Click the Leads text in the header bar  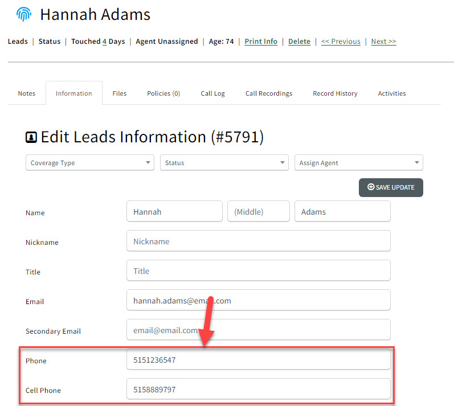pyautogui.click(x=18, y=42)
